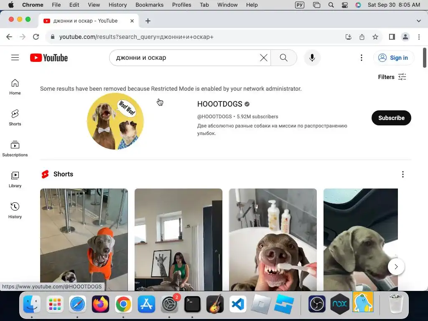Open a new tab with the plus

click(x=148, y=21)
